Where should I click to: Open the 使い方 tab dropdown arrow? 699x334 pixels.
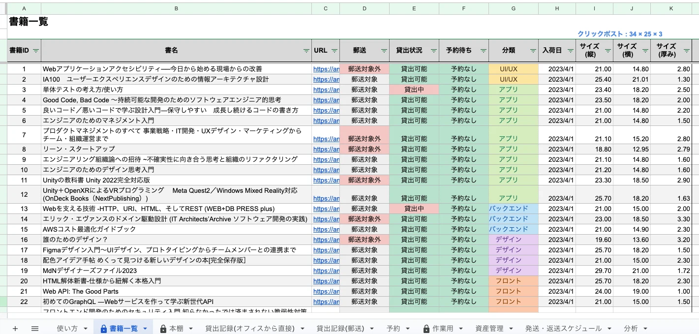(85, 328)
